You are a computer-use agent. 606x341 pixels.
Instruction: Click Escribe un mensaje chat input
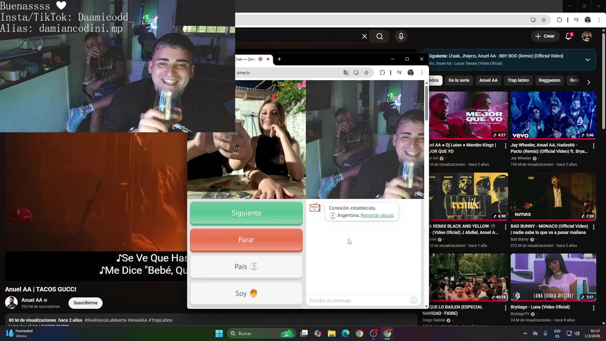click(x=358, y=300)
